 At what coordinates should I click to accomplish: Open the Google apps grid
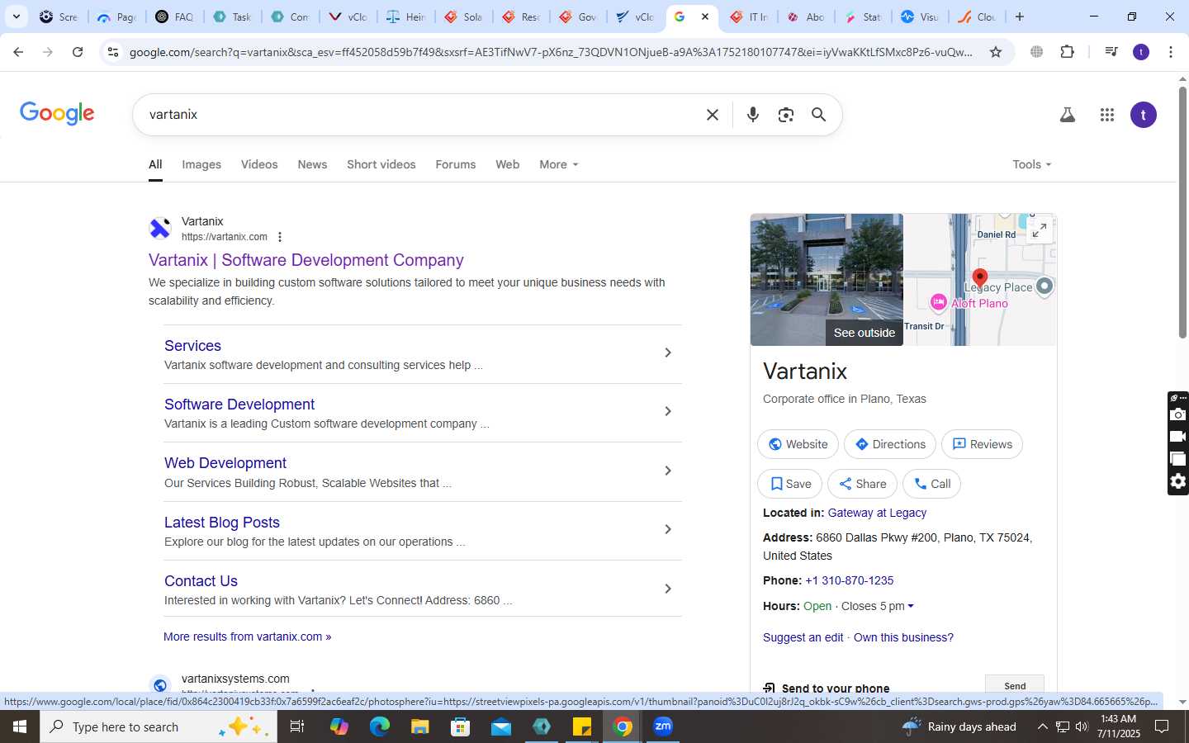(x=1107, y=115)
